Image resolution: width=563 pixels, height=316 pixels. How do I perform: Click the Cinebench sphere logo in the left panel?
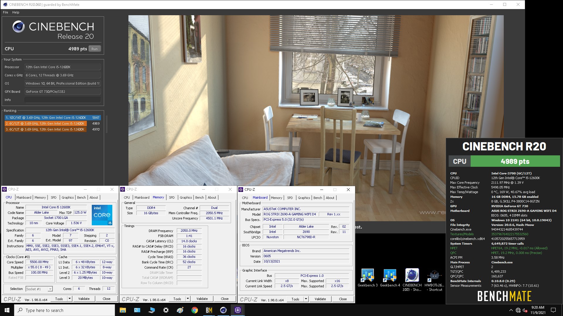point(18,27)
